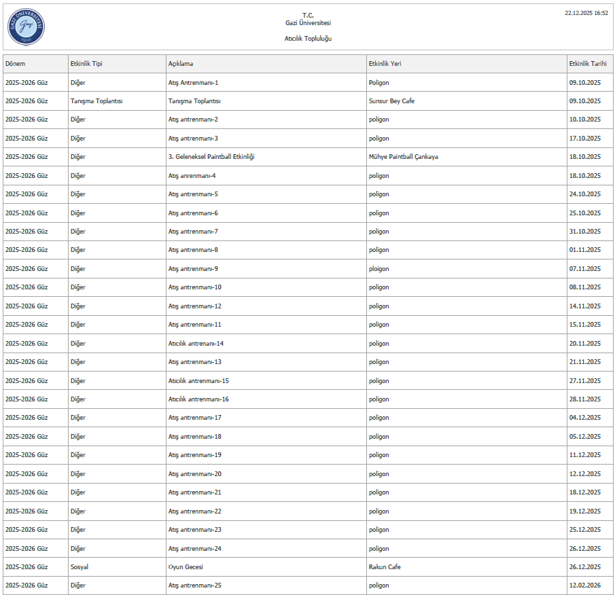Click the date 12.02.2026 cell
Image resolution: width=615 pixels, height=595 pixels.
click(584, 585)
